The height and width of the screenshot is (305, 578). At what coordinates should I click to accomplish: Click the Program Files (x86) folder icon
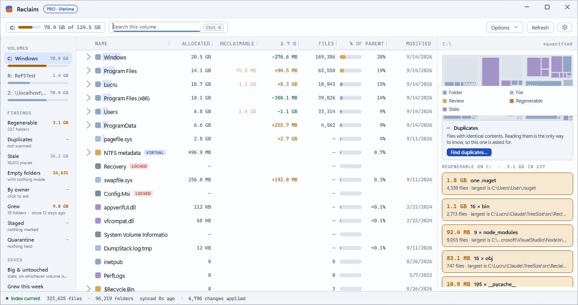pyautogui.click(x=98, y=98)
